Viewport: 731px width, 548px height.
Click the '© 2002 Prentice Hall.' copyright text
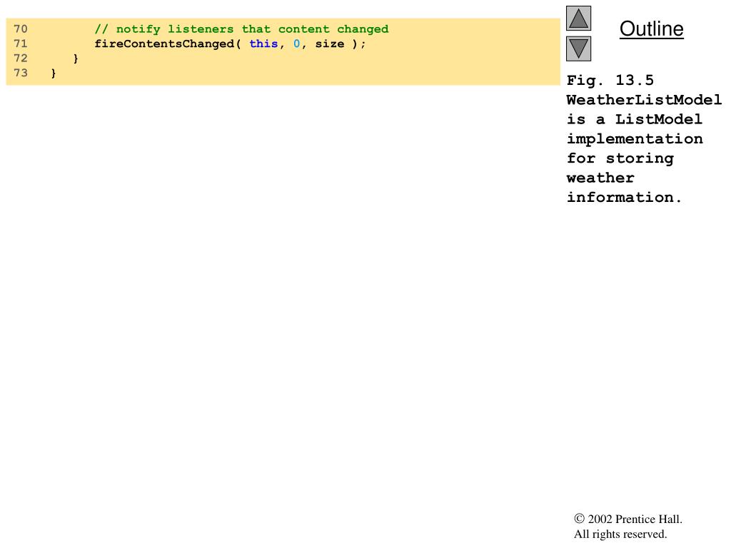tap(628, 519)
